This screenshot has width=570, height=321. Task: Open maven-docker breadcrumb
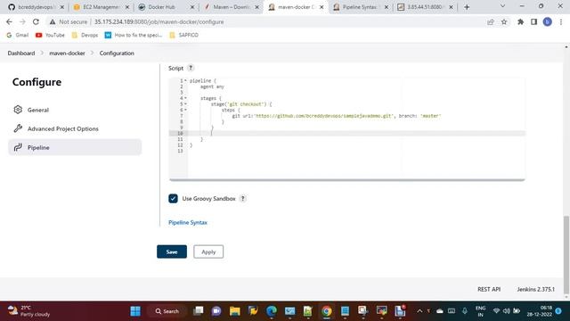[67, 53]
